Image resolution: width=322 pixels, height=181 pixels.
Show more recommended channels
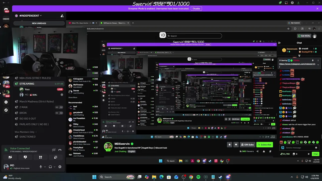(73, 98)
